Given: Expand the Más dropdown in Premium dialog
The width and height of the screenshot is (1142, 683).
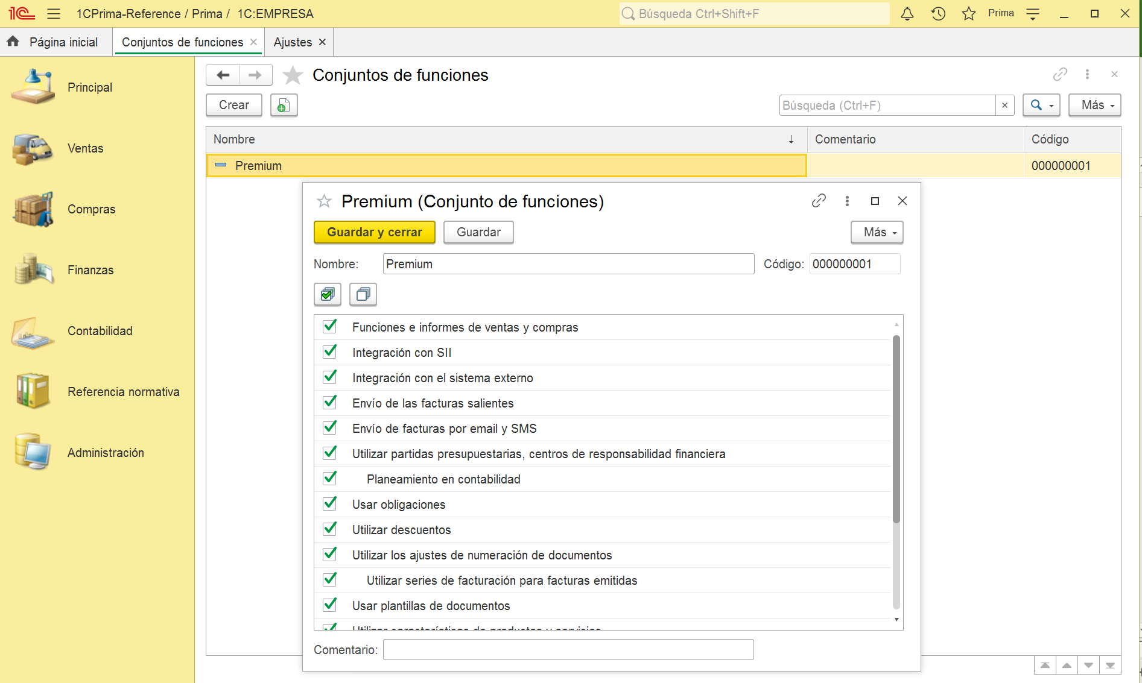Looking at the screenshot, I should (x=877, y=232).
